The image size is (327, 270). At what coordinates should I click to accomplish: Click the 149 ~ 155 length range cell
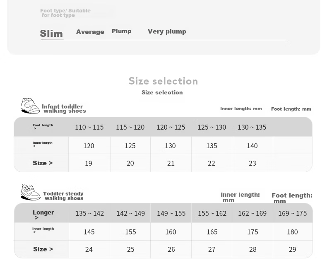click(x=171, y=213)
